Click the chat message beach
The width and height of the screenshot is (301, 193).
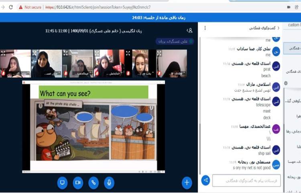tap(266, 76)
